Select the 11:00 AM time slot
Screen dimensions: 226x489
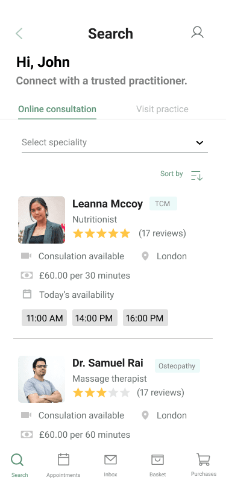click(x=44, y=318)
